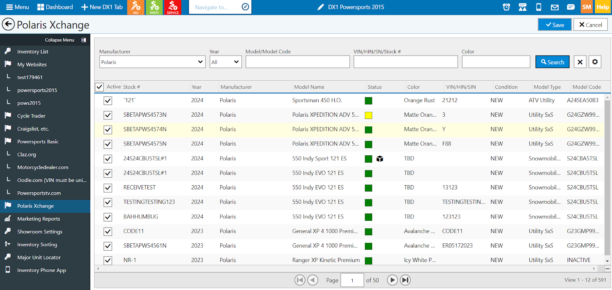Click green status swatch for SBETAPWS4561N
The image size is (612, 290).
coord(368,246)
